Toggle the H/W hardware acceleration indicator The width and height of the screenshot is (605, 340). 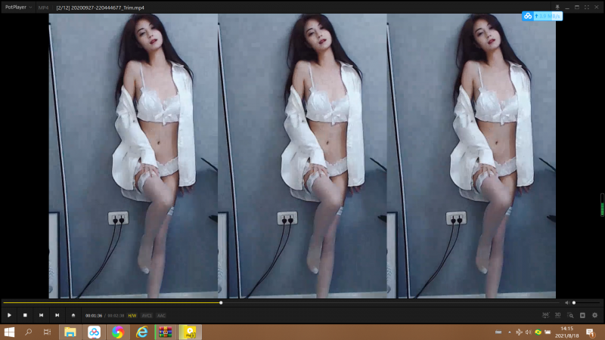tap(132, 315)
